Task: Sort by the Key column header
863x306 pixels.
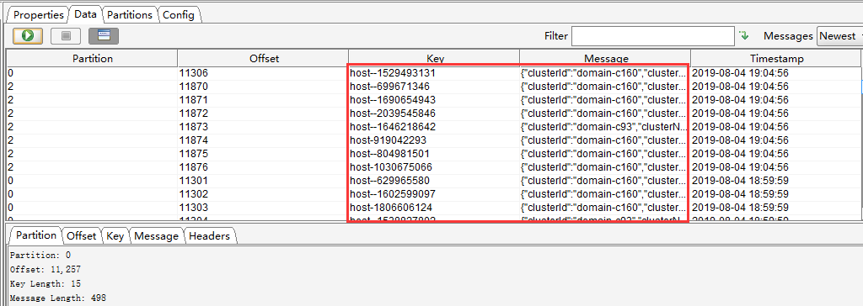Action: pos(435,58)
